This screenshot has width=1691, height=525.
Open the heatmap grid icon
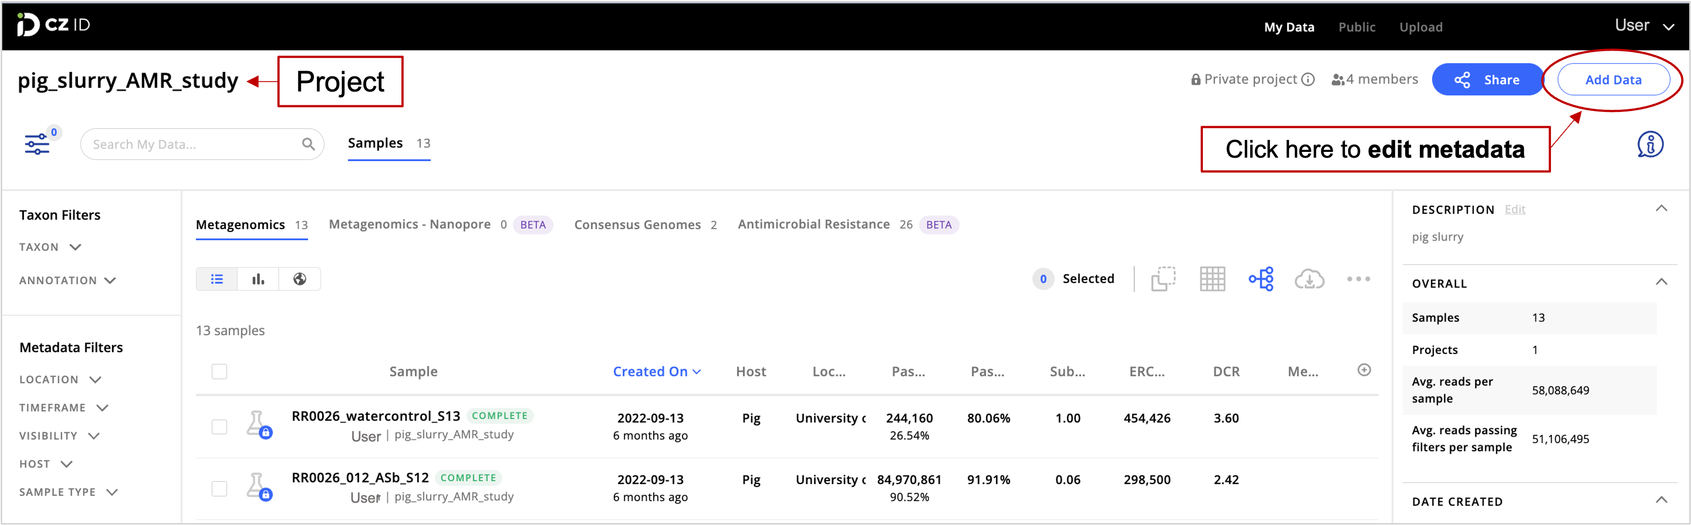1212,278
